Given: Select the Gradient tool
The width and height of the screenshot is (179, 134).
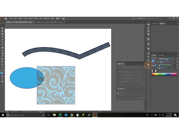Looking at the screenshot, I should point(2,53).
